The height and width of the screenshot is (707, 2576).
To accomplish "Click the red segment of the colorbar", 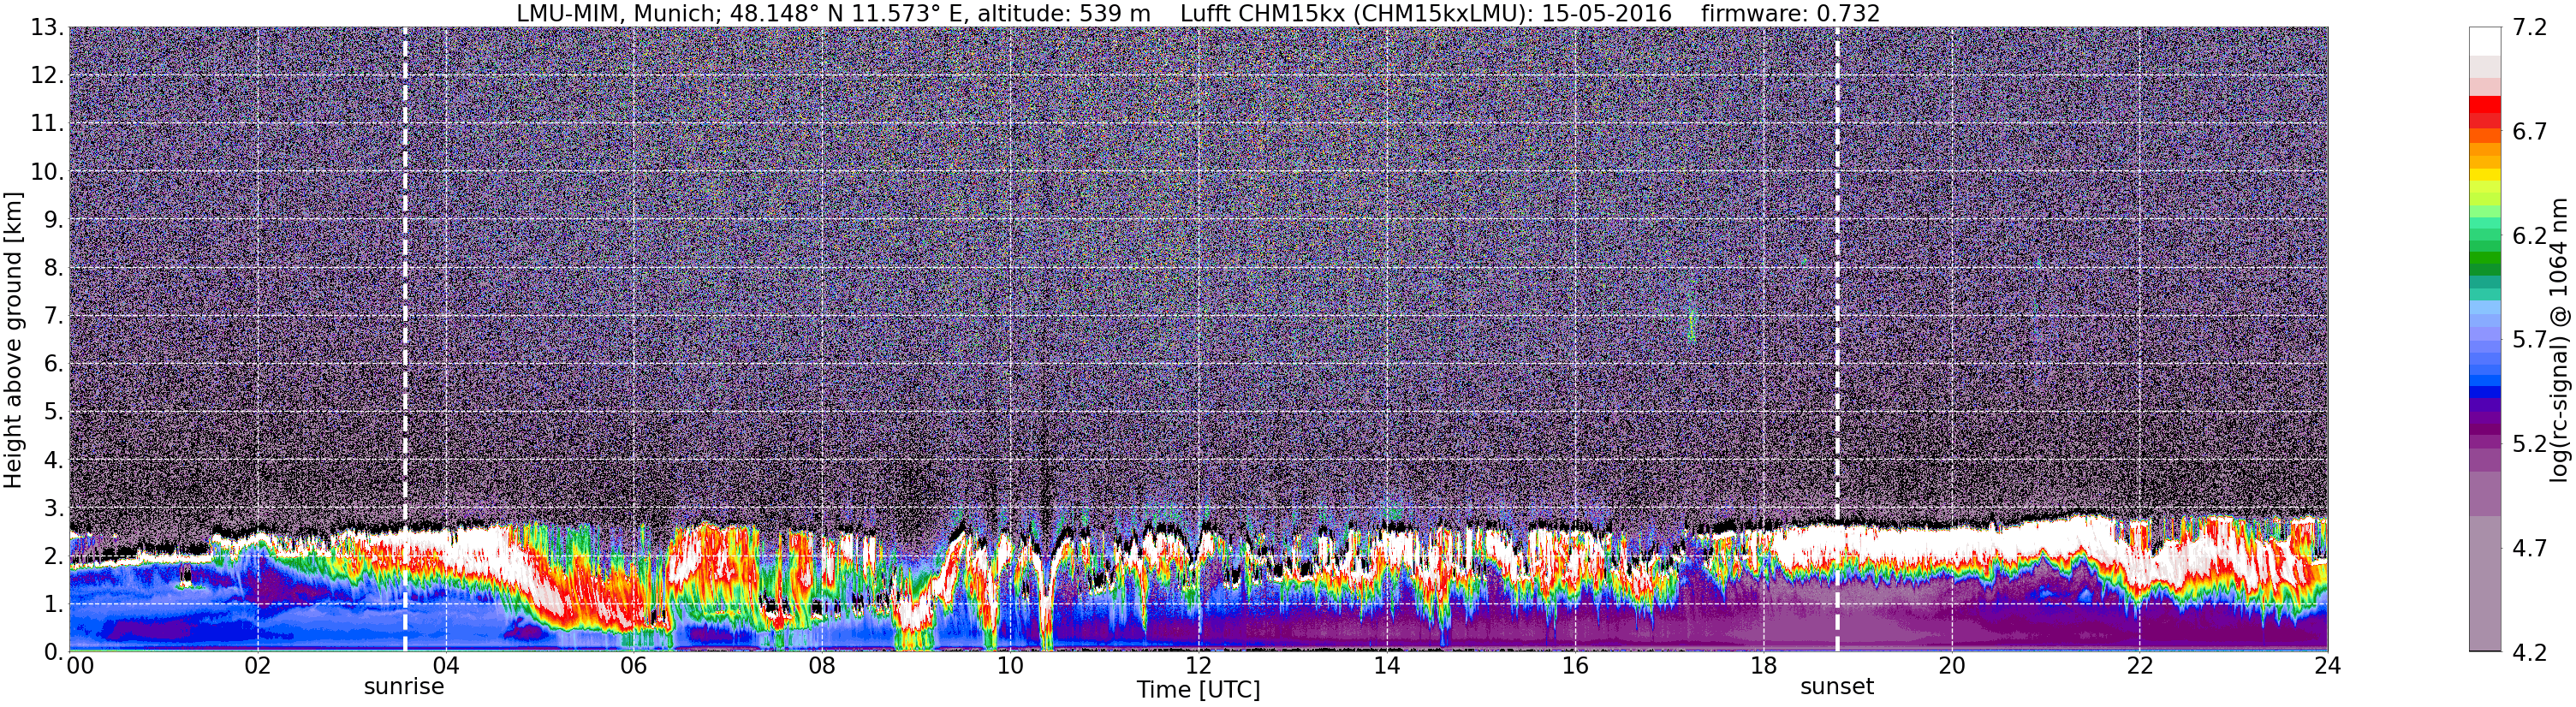I will tap(2485, 104).
